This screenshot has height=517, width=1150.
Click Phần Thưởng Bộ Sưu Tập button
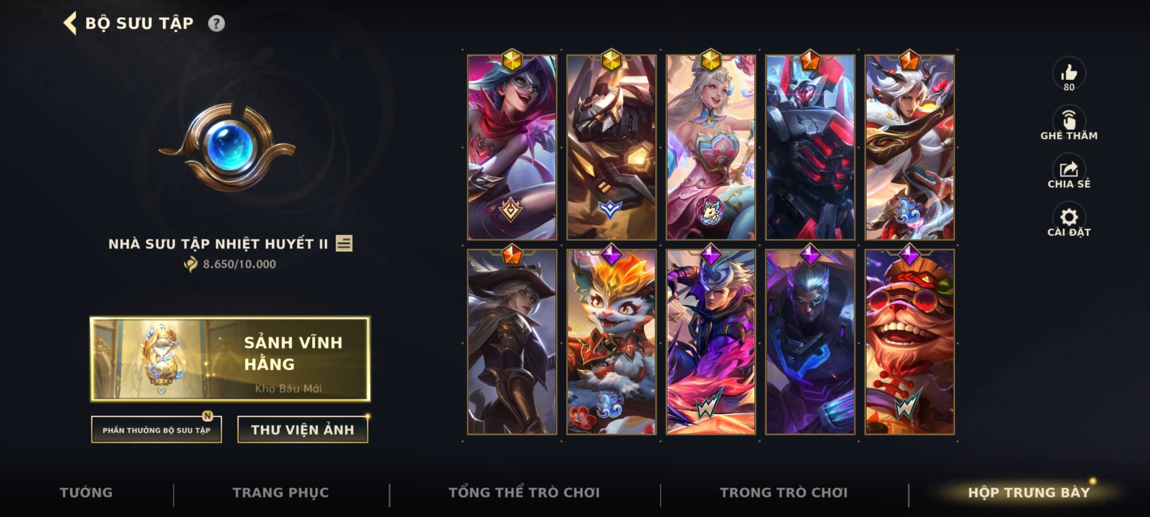pos(156,430)
